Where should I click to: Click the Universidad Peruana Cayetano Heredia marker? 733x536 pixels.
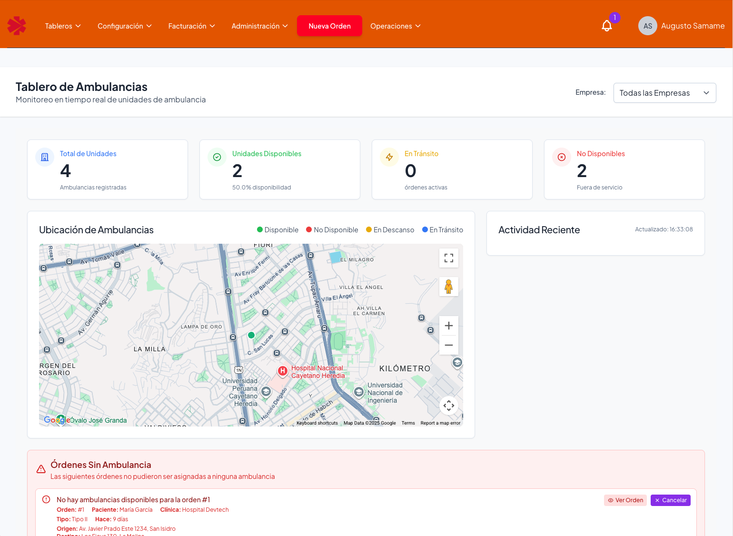pyautogui.click(x=266, y=392)
